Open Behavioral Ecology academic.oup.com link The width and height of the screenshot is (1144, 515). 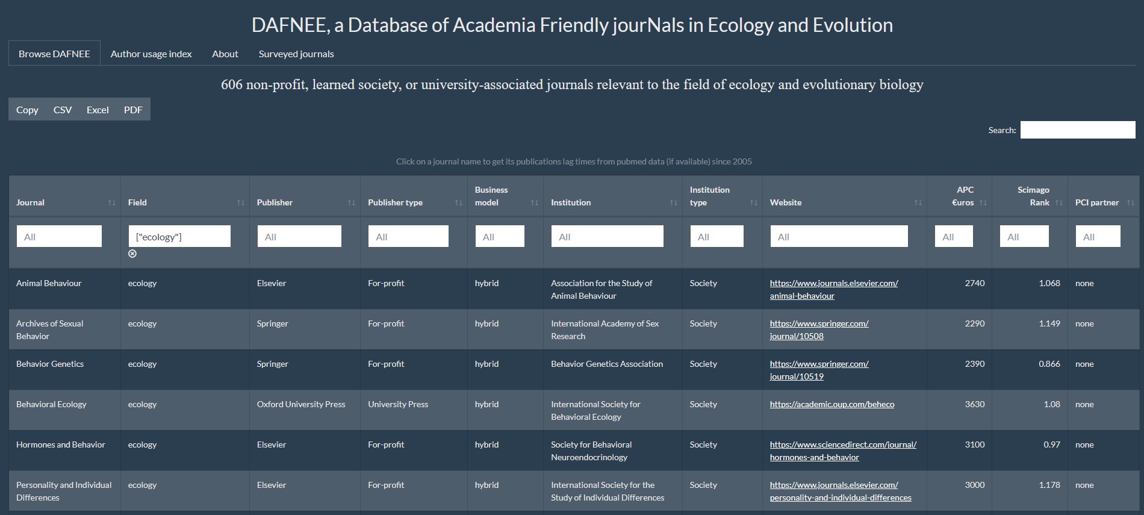click(832, 404)
